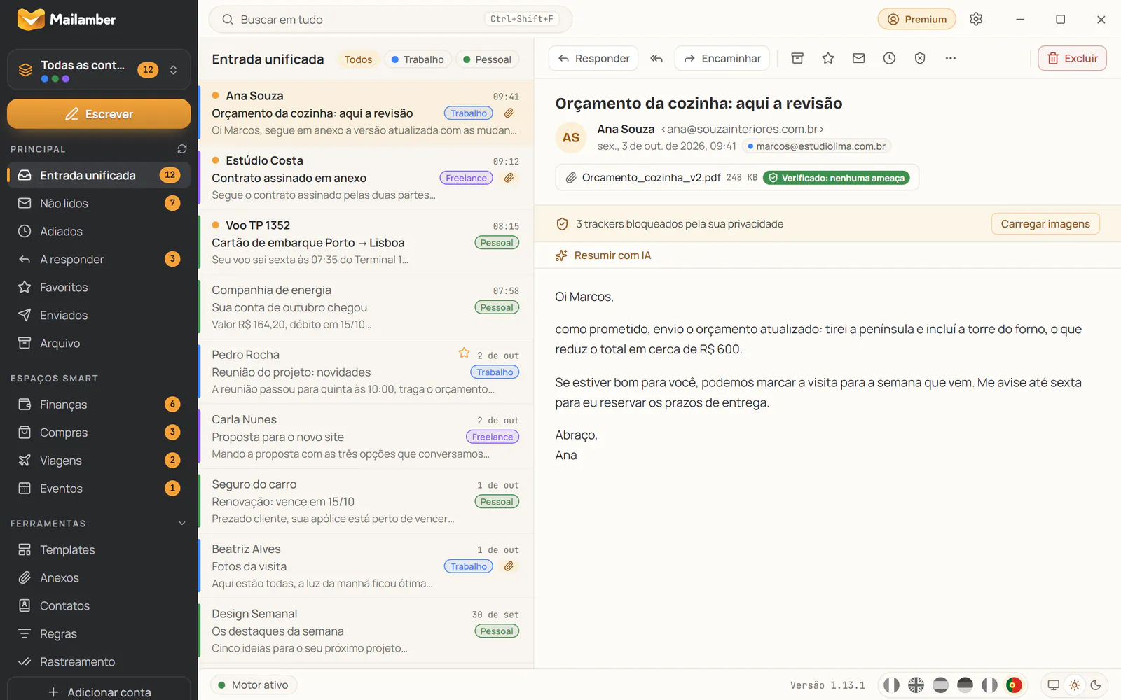Open the Orcamento_cozinha_v2.pdf attachment
Viewport: 1121px width, 700px height.
pos(737,178)
